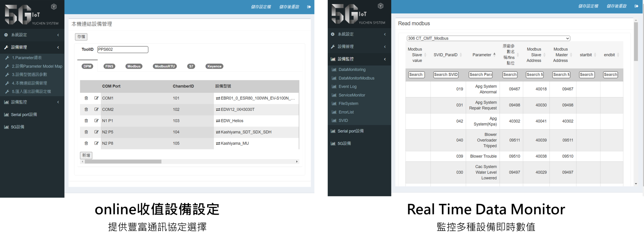Switch to the ModbusRTU tab
The height and width of the screenshot is (239, 644).
165,66
